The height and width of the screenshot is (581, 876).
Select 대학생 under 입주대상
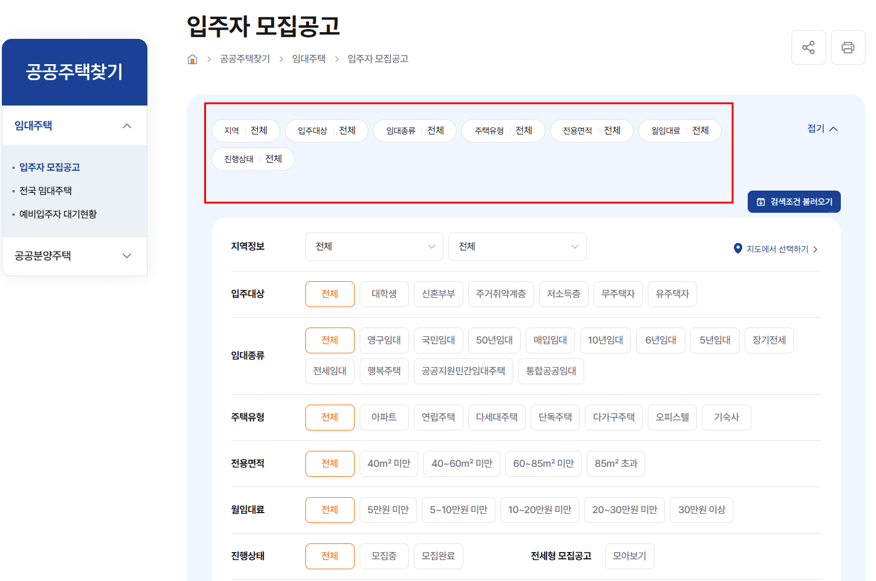coord(384,294)
